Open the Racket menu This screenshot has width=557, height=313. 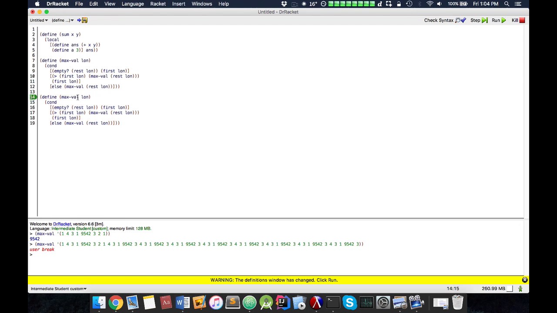(x=158, y=4)
